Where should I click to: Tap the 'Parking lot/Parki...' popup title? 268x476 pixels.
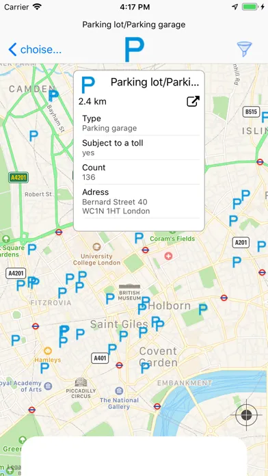[x=155, y=82]
